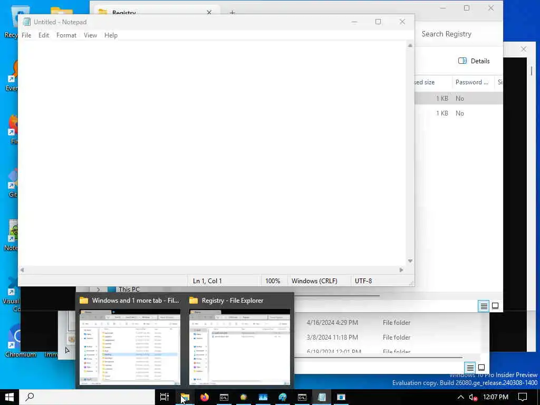This screenshot has width=540, height=405.
Task: Click 'Windows (CRLF)' status bar entry
Action: [x=314, y=281]
